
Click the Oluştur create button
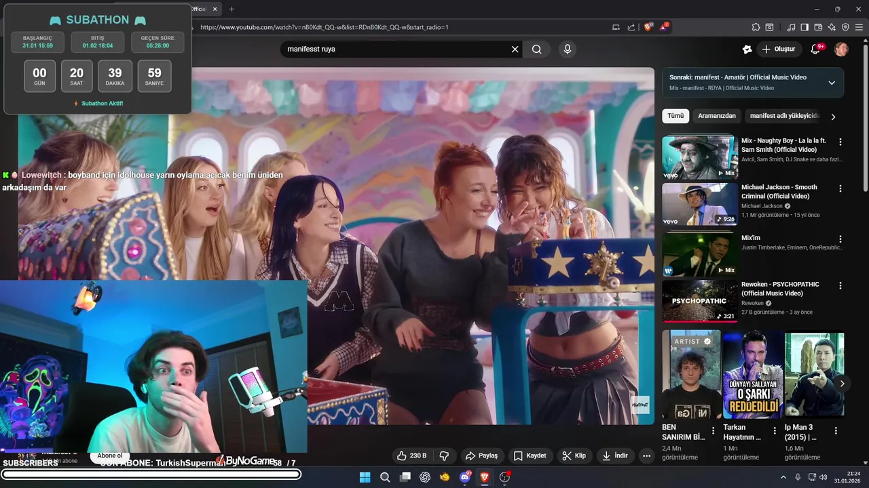click(778, 49)
